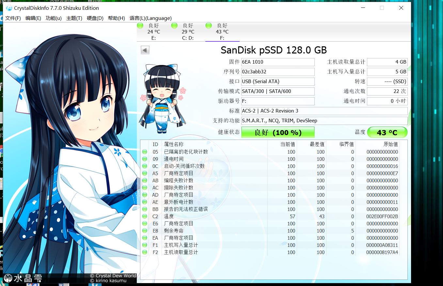The width and height of the screenshot is (443, 286).
Task: Click the power-on hours field 0 小时
Action: (x=387, y=101)
